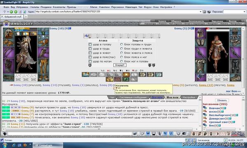Choose defense "блок груди и живота"
The image size is (247, 148).
click(x=121, y=49)
